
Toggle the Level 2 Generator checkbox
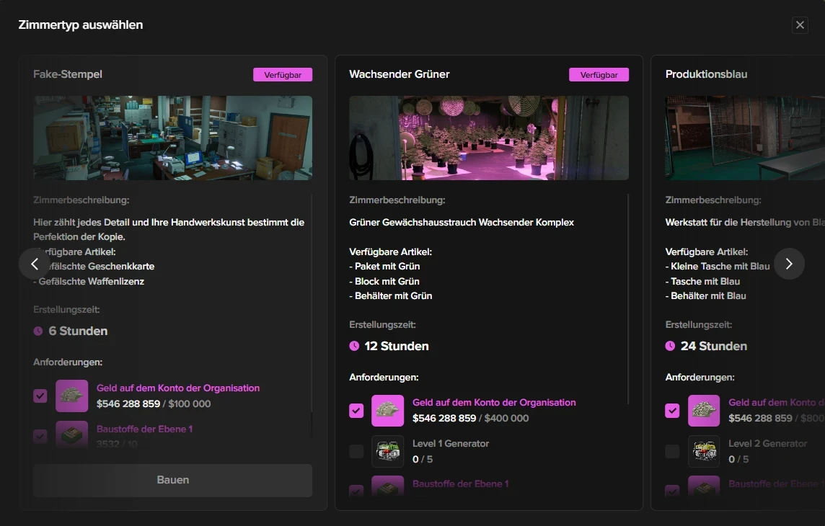(672, 451)
